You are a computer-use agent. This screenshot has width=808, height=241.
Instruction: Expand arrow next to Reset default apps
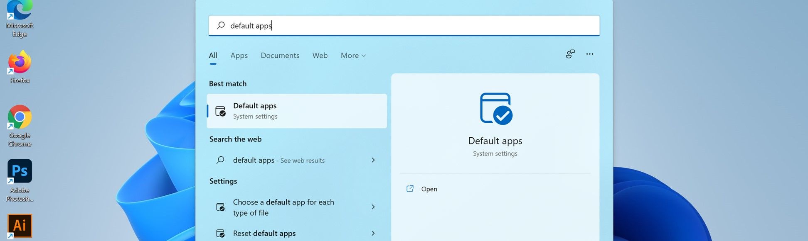pos(373,234)
